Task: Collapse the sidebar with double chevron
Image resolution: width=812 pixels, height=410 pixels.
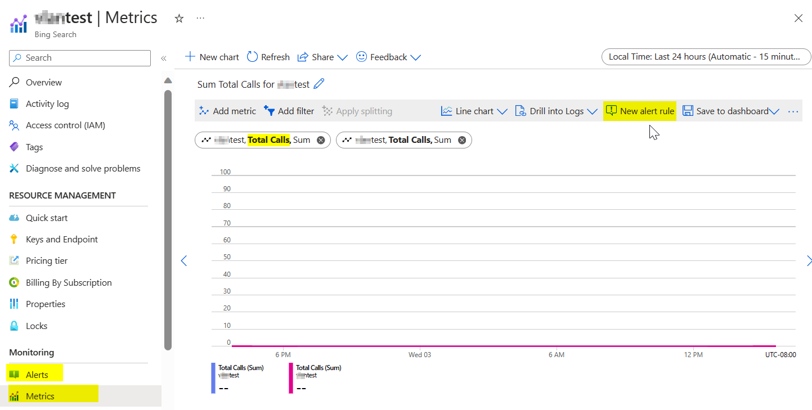Action: pos(163,58)
